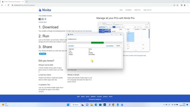Select the Ninite browser tab
This screenshot has height=107, width=190.
[12, 2]
